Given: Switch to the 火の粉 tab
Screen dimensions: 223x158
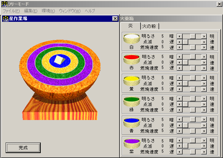Looking at the screenshot, I should pyautogui.click(x=149, y=26).
